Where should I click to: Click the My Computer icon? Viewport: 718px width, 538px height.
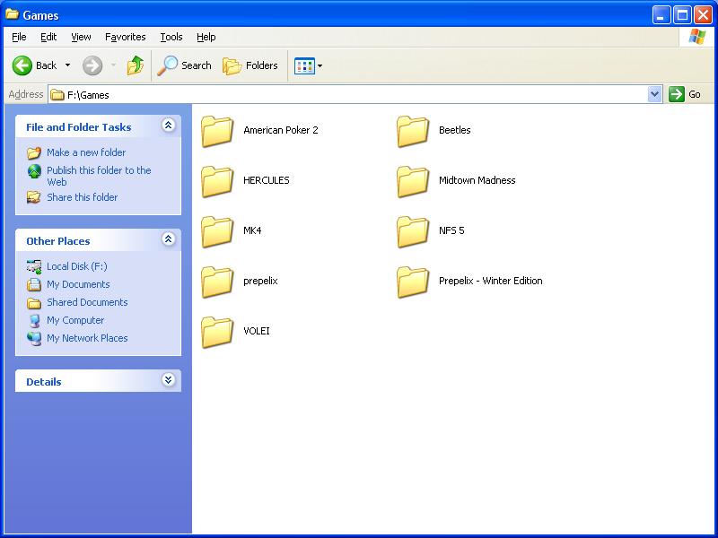pyautogui.click(x=34, y=321)
